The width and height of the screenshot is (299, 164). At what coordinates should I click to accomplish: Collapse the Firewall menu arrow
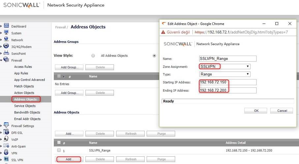(x=1, y=60)
